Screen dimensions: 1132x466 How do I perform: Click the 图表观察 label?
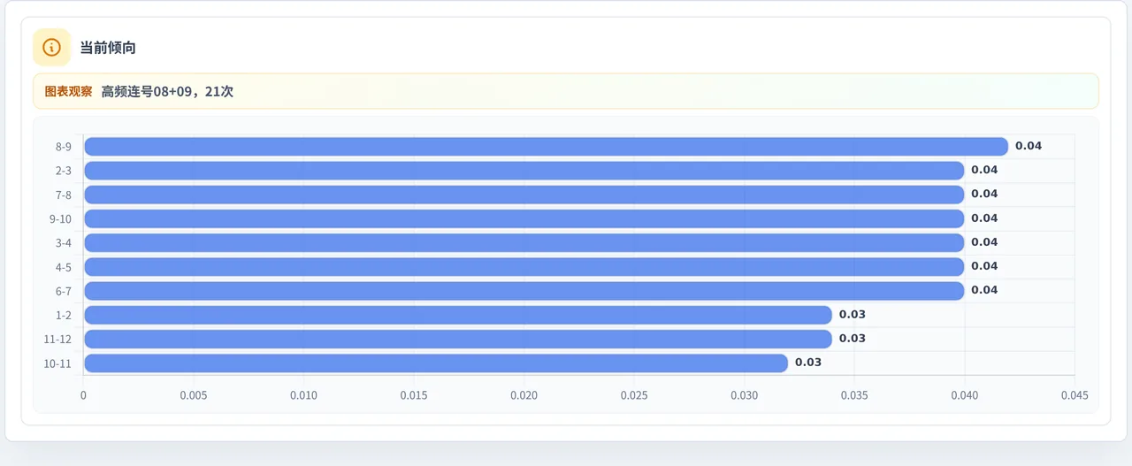(68, 91)
